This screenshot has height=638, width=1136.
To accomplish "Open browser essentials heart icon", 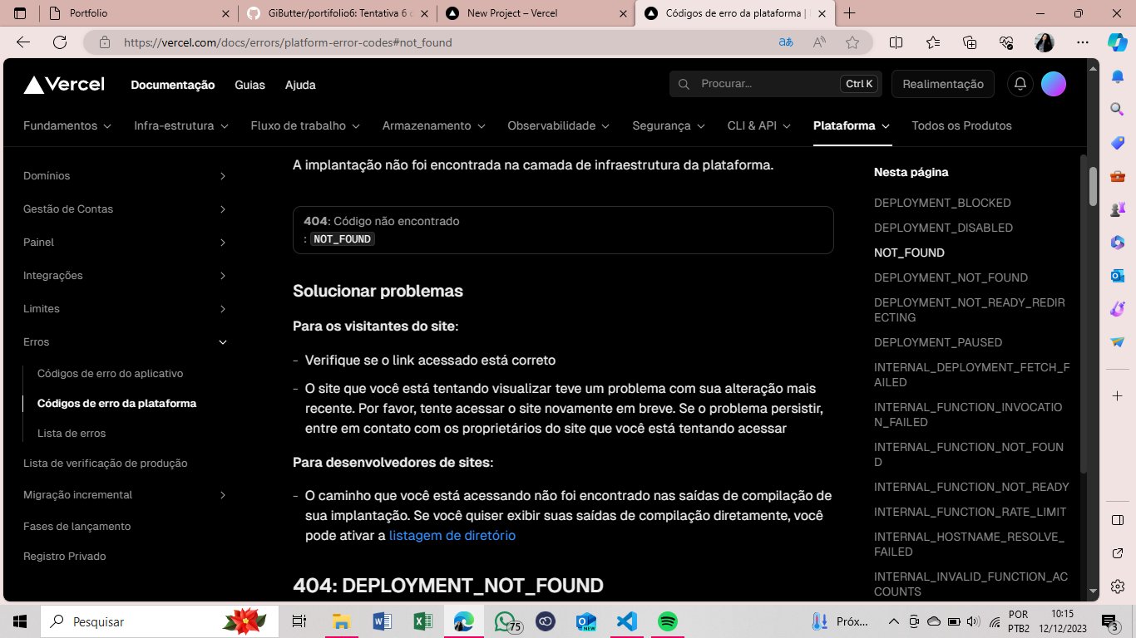I will coord(1006,42).
